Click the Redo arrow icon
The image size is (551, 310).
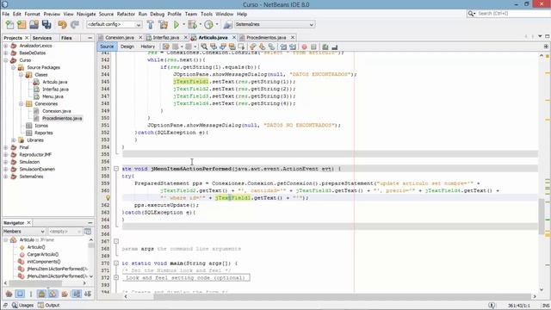[x=75, y=25]
